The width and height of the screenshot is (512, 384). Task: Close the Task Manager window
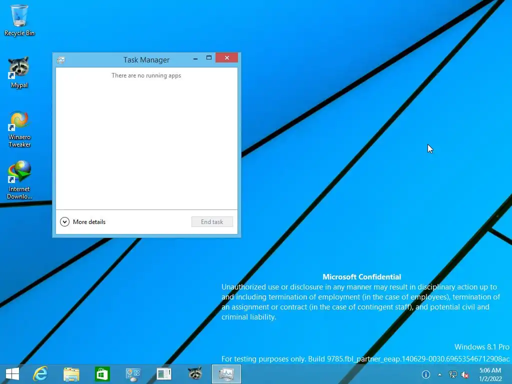pos(227,58)
